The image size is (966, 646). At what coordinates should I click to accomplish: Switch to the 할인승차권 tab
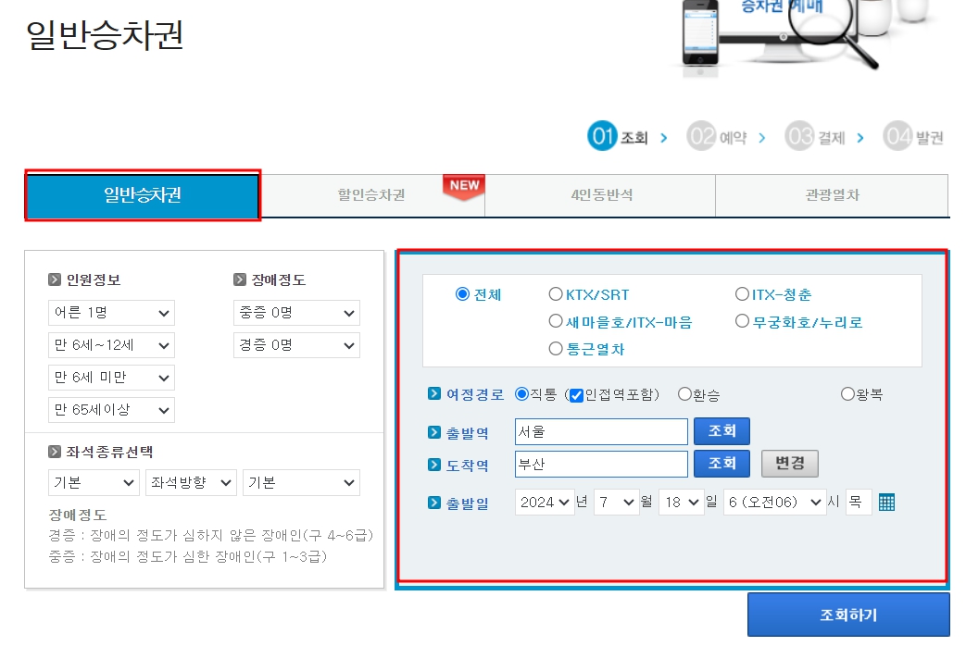[x=370, y=196]
